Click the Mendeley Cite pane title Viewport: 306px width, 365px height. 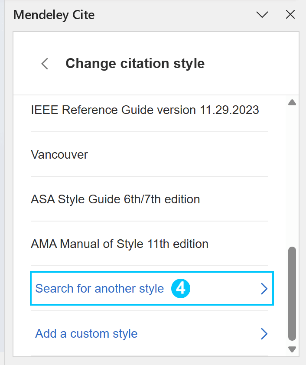54,15
